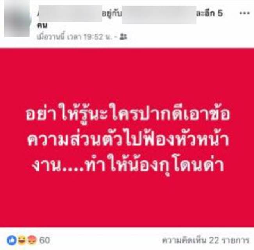Open the blurred tagged person's name
The width and height of the screenshot is (254, 250).
pyautogui.click(x=159, y=15)
